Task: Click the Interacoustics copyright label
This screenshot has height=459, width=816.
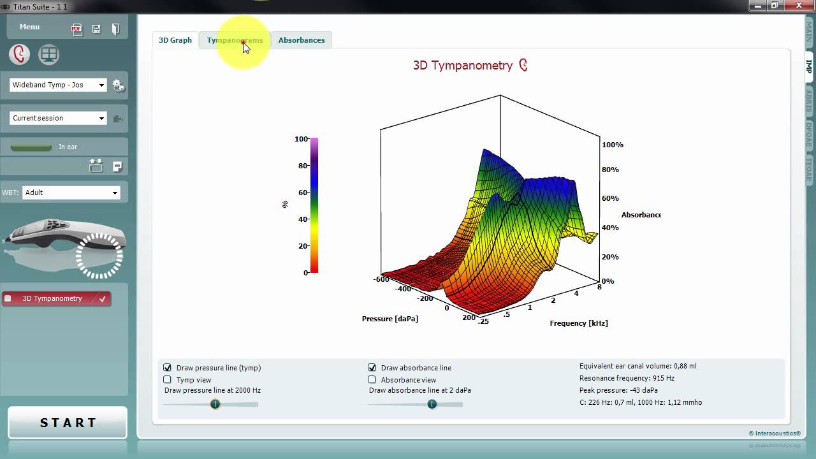Action: click(775, 433)
